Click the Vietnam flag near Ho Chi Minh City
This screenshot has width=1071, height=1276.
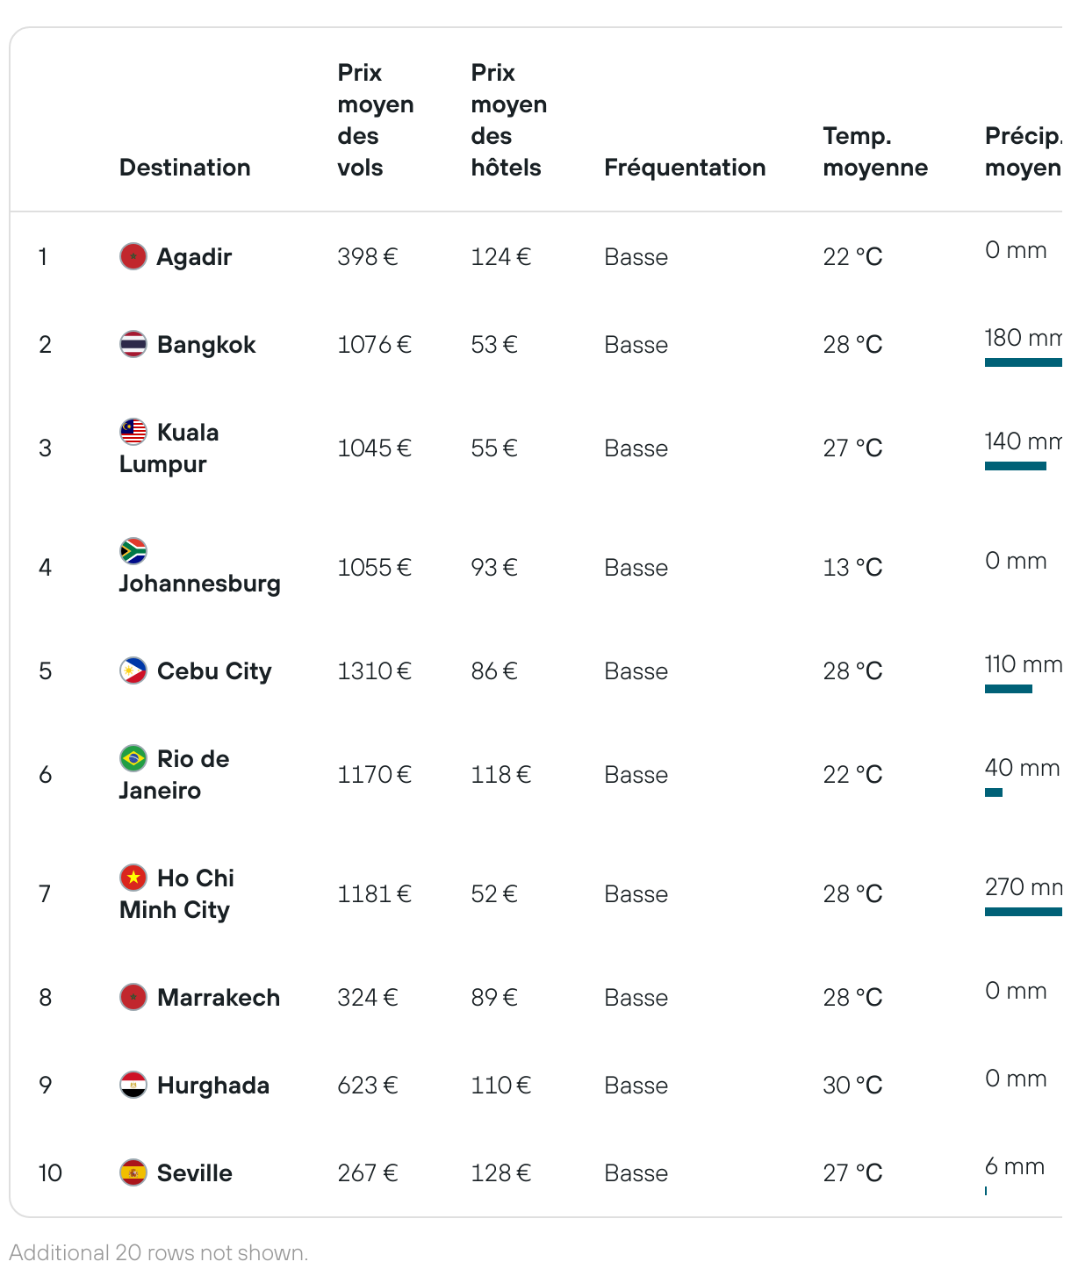click(133, 878)
